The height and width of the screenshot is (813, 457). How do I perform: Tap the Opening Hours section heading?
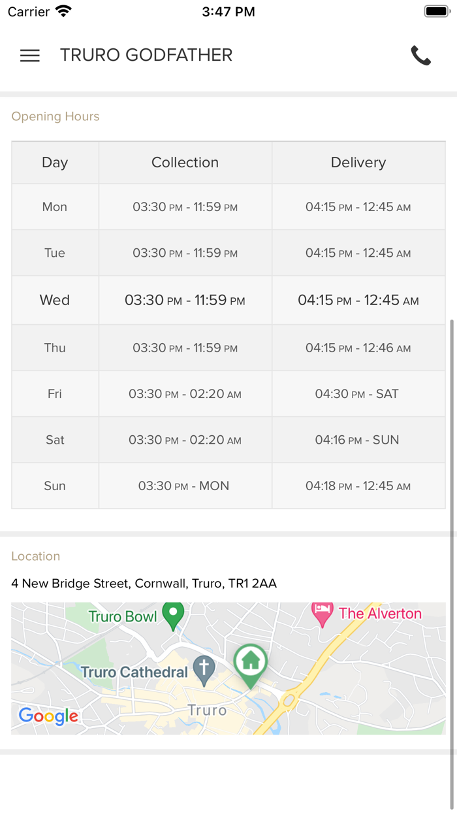[55, 116]
